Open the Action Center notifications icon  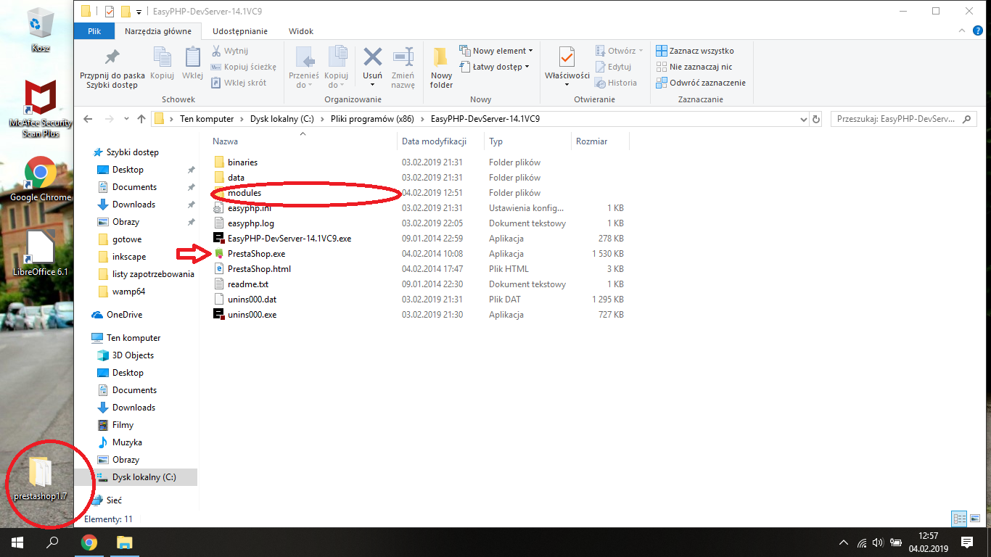pos(966,542)
